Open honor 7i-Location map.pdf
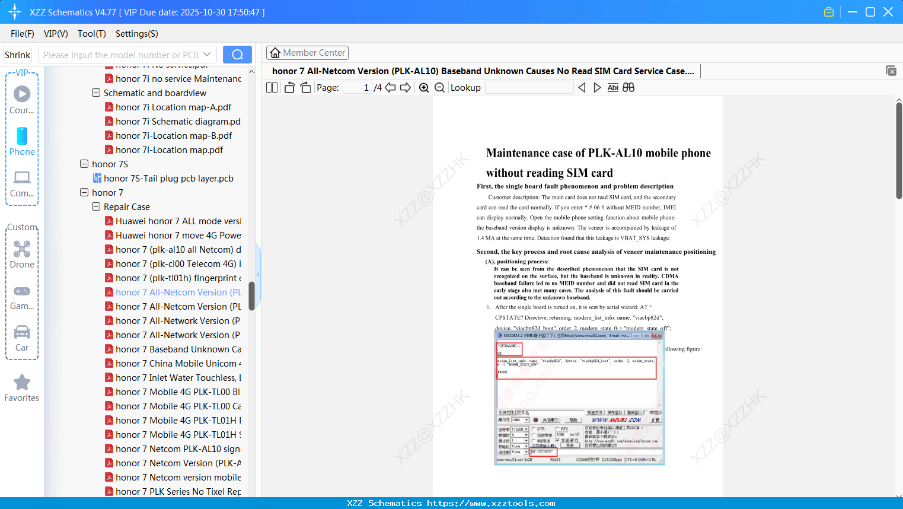This screenshot has height=509, width=903. tap(164, 150)
